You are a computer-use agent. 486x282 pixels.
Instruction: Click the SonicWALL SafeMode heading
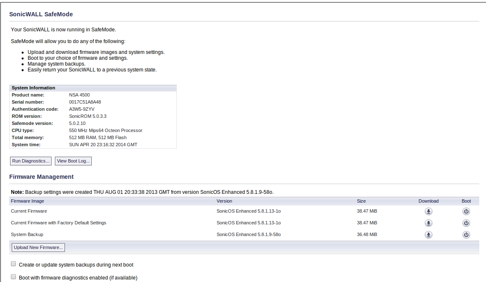[41, 14]
